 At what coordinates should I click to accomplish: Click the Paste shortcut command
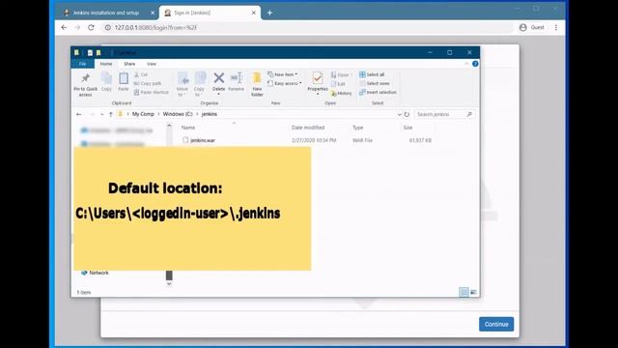pyautogui.click(x=152, y=92)
